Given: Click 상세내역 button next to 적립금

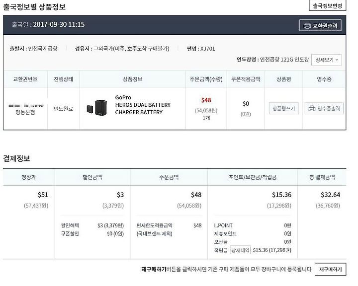Looking at the screenshot, I should click(x=240, y=250).
